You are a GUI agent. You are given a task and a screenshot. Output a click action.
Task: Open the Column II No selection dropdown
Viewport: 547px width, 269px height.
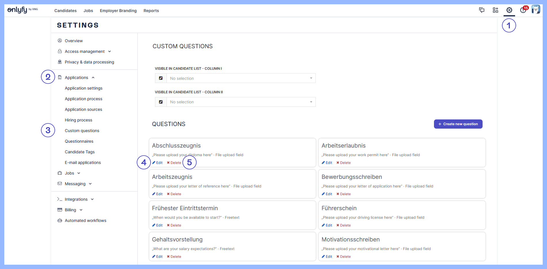[241, 102]
